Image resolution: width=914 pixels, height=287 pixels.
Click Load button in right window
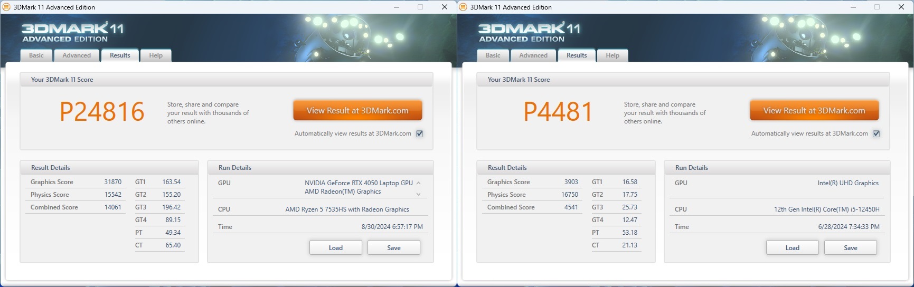(793, 247)
